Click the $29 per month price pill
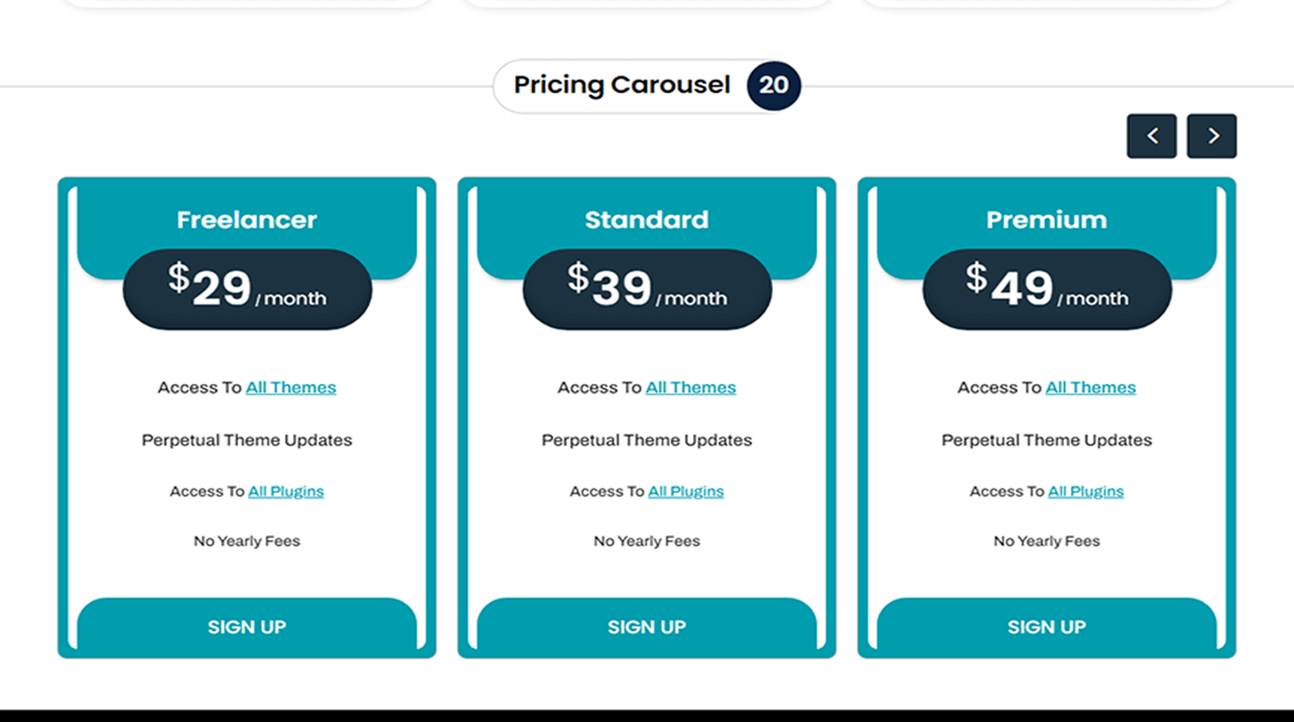Image resolution: width=1294 pixels, height=722 pixels. click(247, 290)
